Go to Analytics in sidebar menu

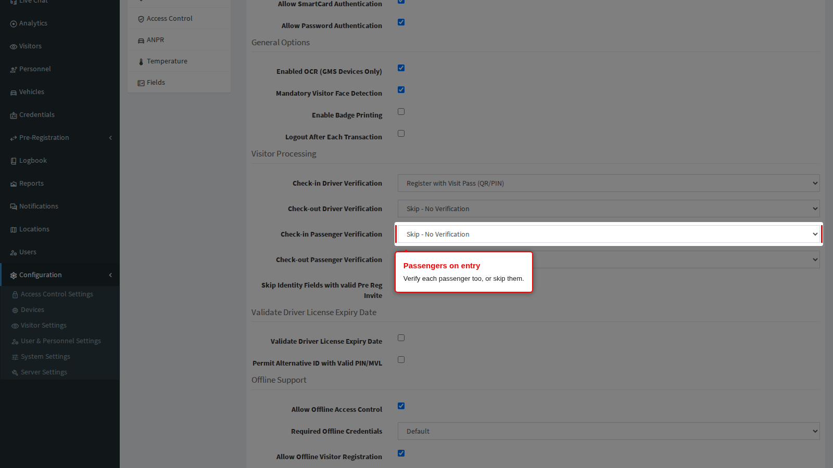[60, 23]
